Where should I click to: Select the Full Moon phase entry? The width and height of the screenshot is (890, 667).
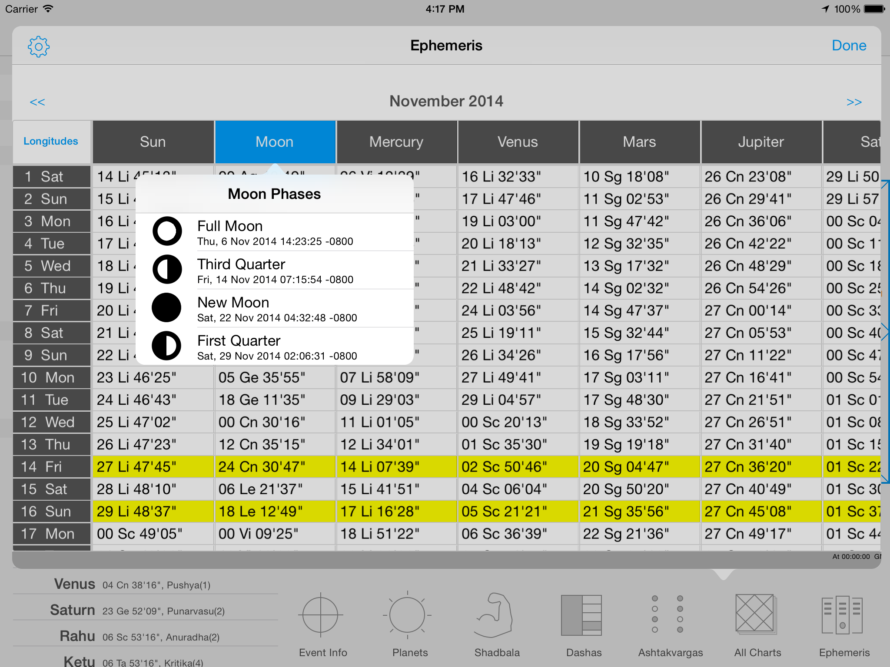(275, 232)
